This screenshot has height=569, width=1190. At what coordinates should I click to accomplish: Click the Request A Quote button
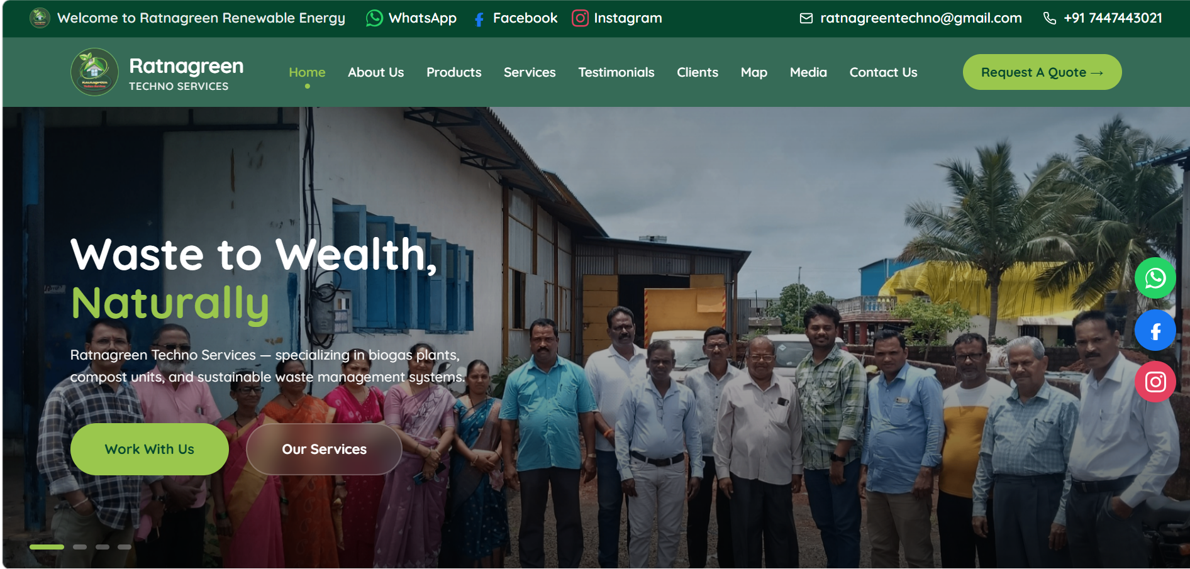(1042, 72)
